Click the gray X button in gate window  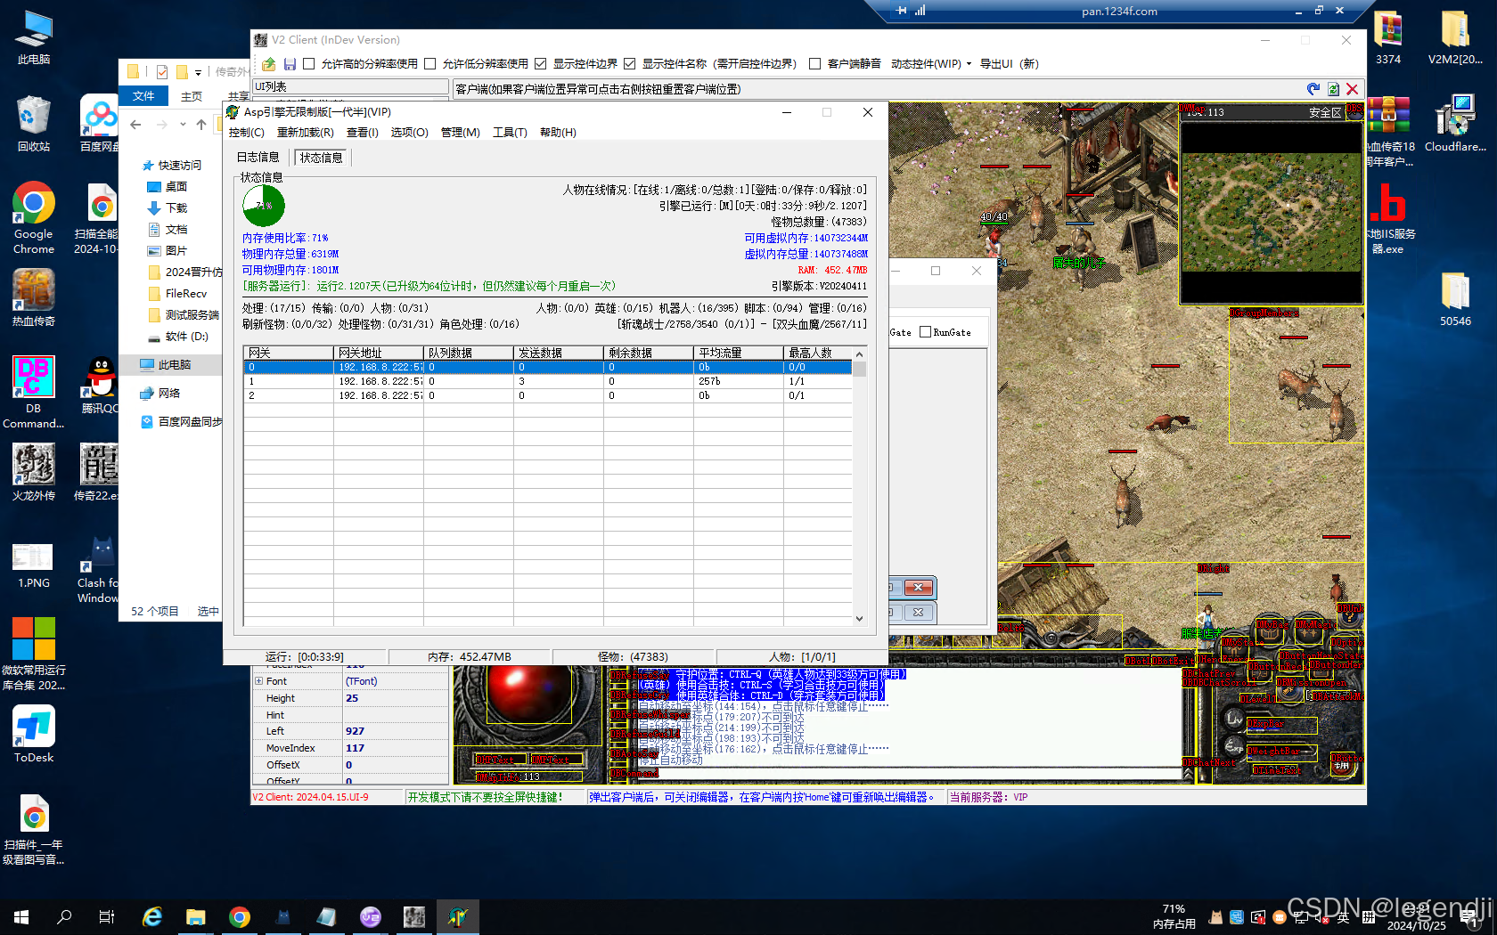click(x=918, y=613)
